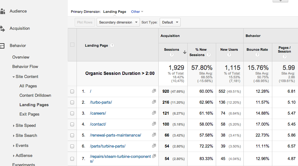Check the /renewal-parts-maintenance/ row checkbox
This screenshot has height=166, width=298.
pyautogui.click(x=72, y=135)
